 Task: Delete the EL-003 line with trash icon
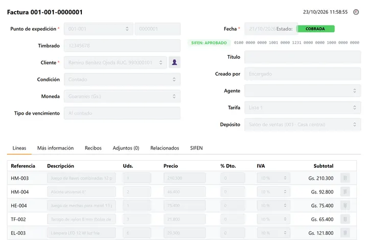(x=345, y=233)
